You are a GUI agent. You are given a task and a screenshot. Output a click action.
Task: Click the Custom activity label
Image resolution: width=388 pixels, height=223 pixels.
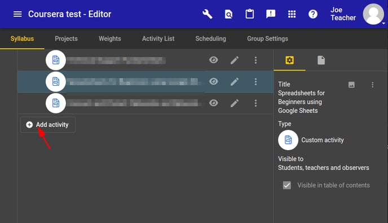tap(323, 140)
